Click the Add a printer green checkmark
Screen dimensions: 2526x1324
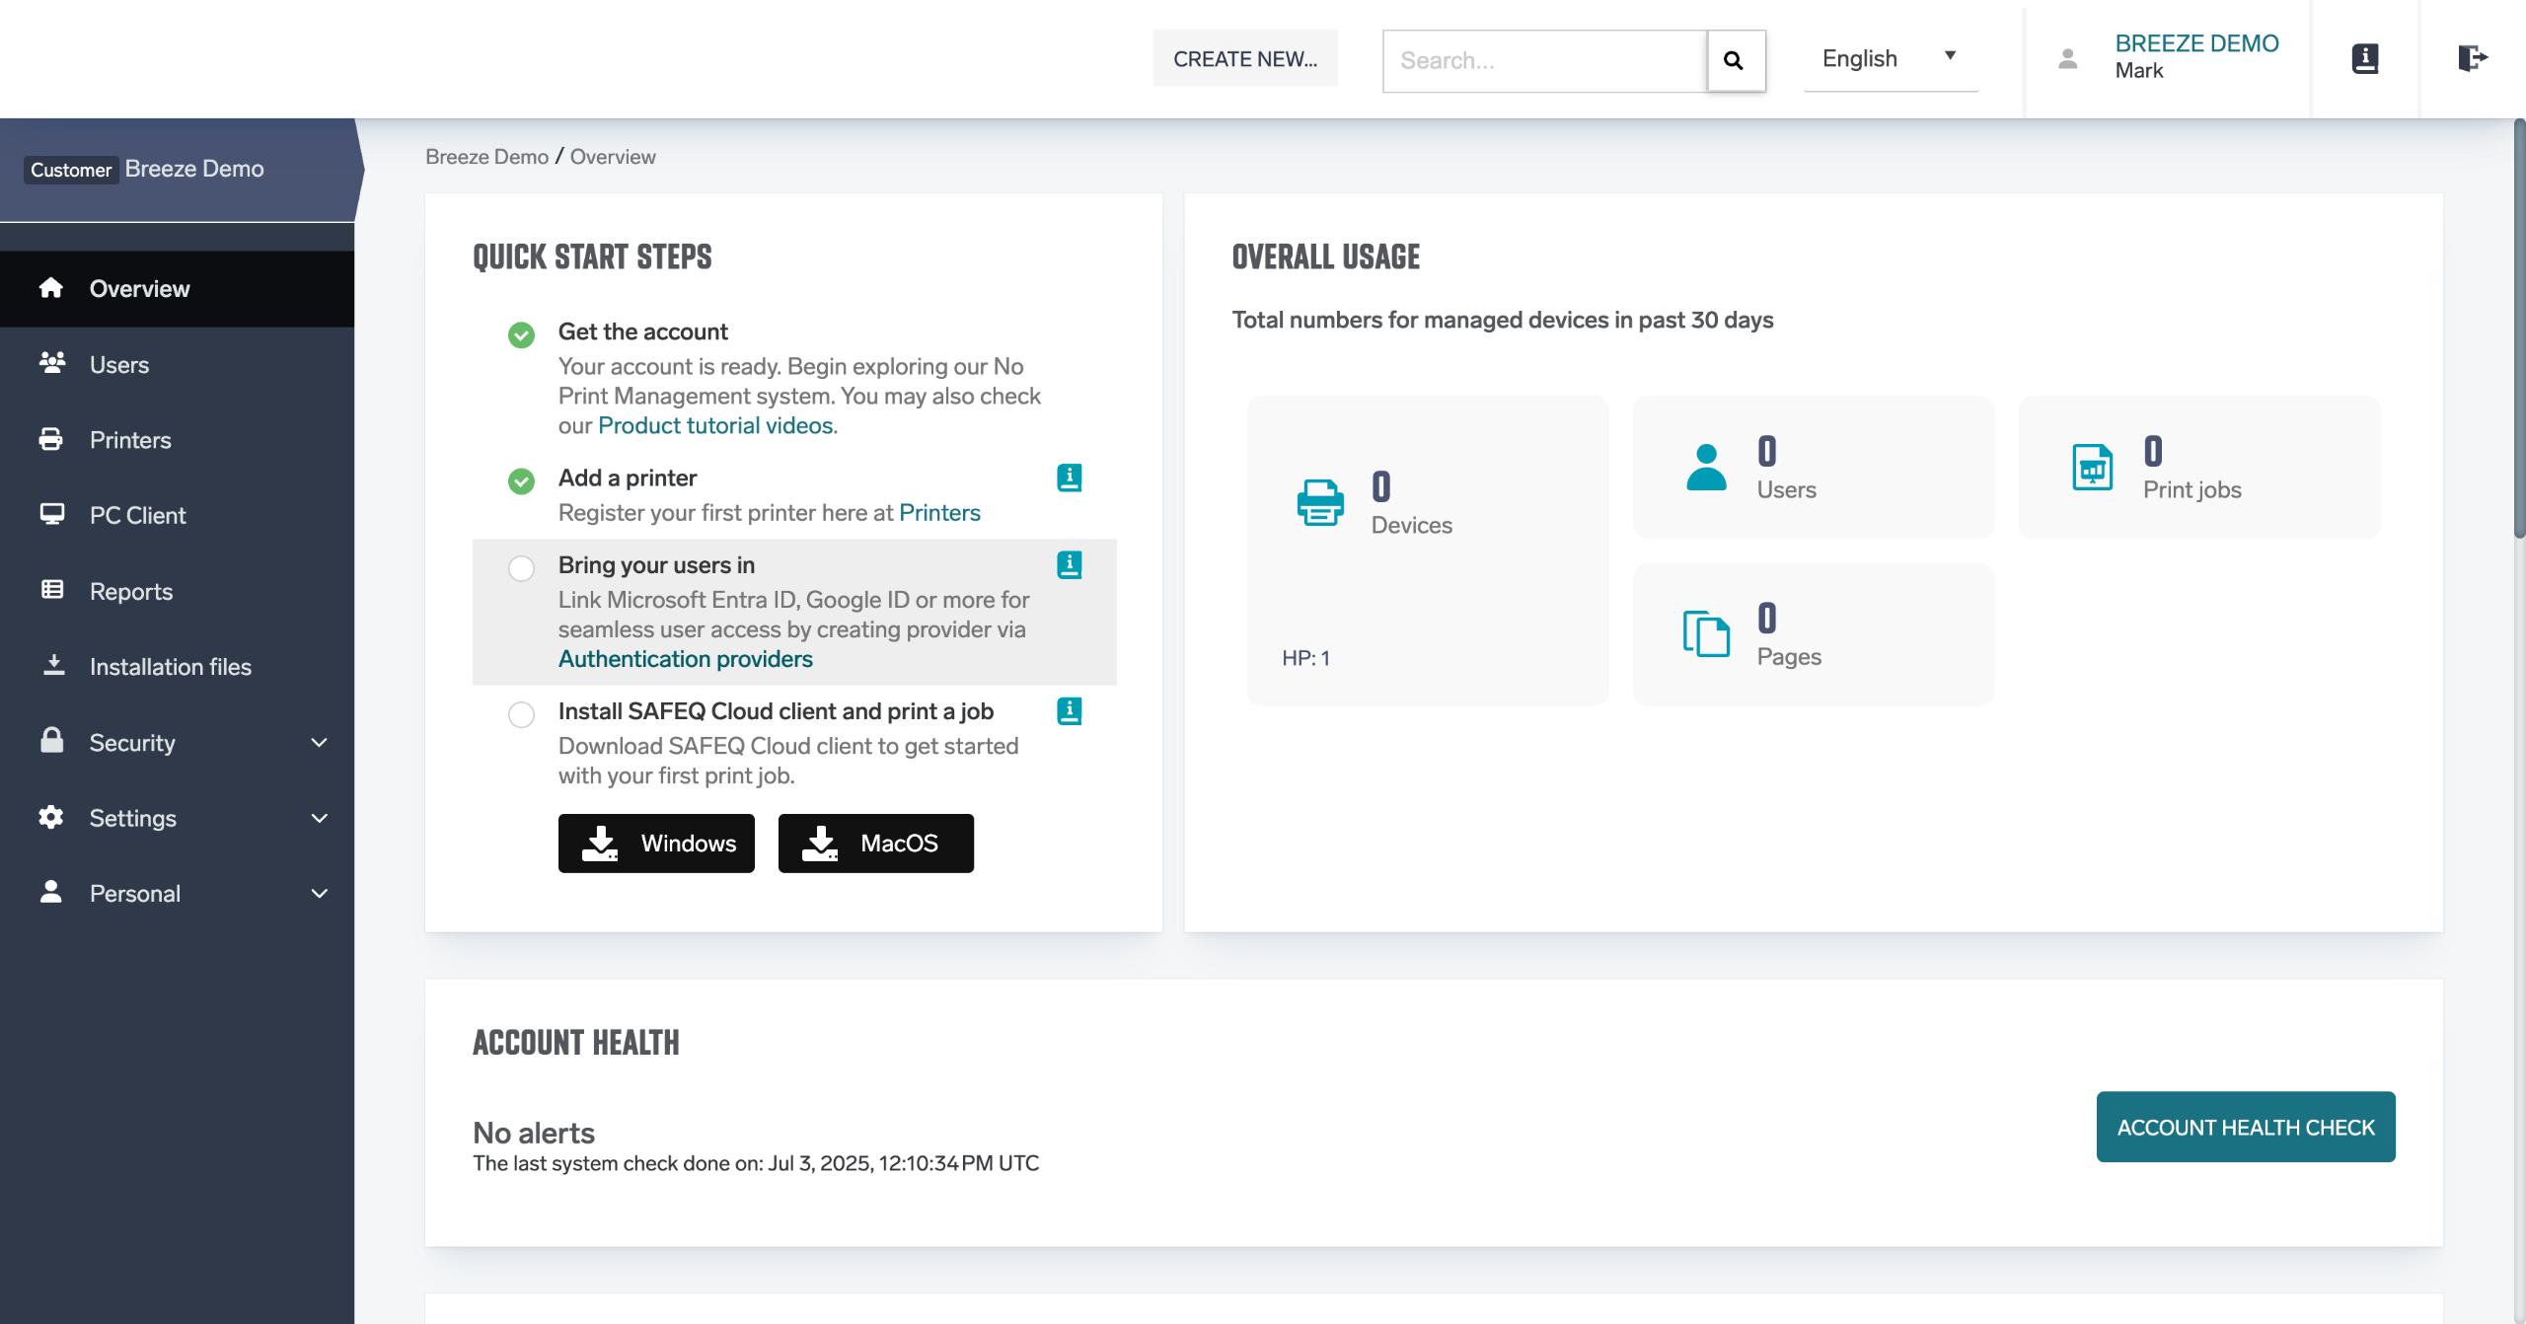521,481
